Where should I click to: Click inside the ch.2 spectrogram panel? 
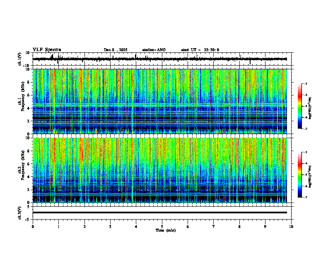click(160, 170)
